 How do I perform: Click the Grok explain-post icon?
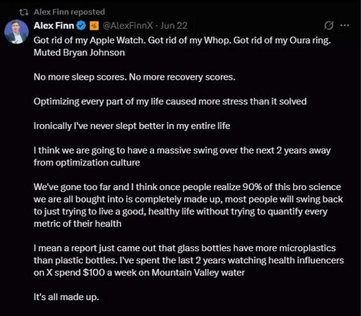329,26
